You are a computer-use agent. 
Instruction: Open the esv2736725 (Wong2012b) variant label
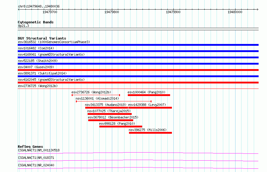(38, 86)
